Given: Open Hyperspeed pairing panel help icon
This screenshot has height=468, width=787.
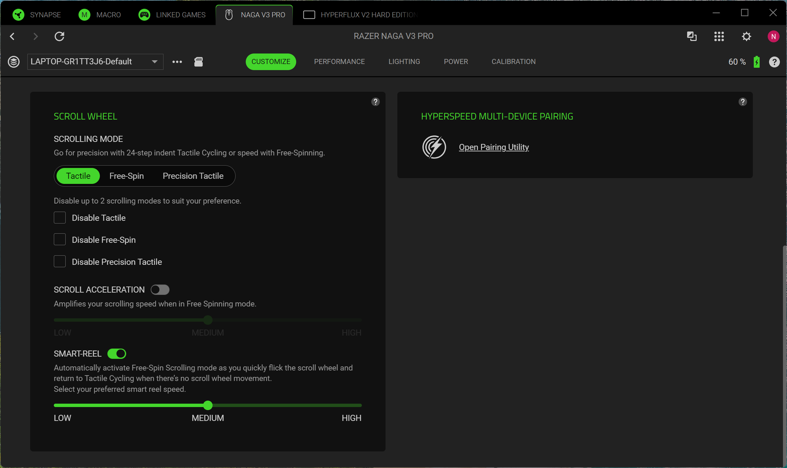Looking at the screenshot, I should point(743,102).
